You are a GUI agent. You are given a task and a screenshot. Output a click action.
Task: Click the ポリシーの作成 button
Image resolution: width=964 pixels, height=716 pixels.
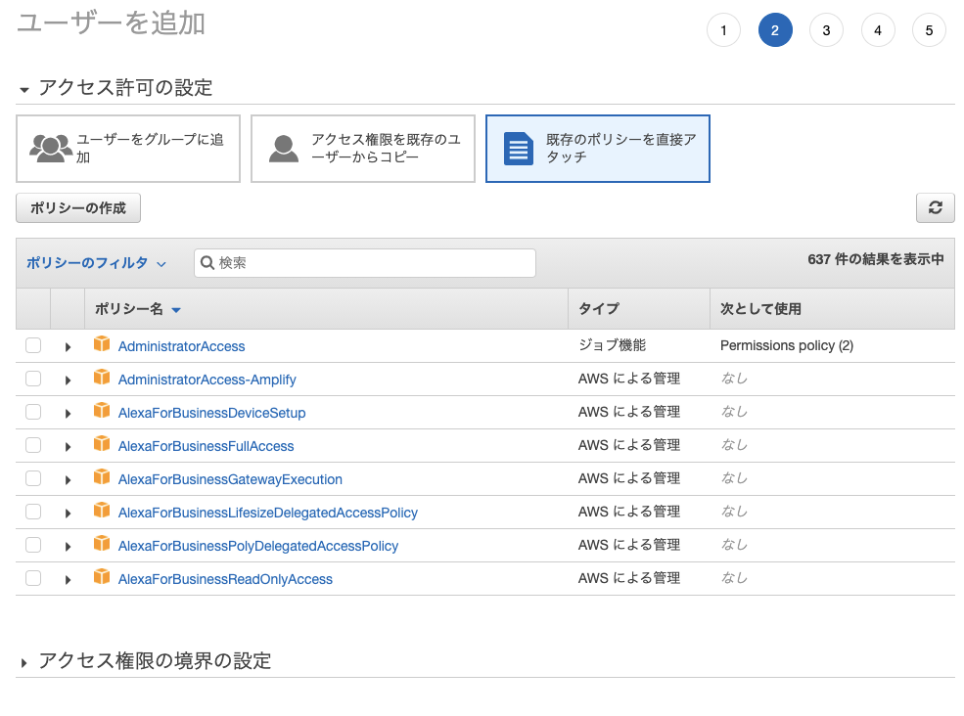click(78, 207)
